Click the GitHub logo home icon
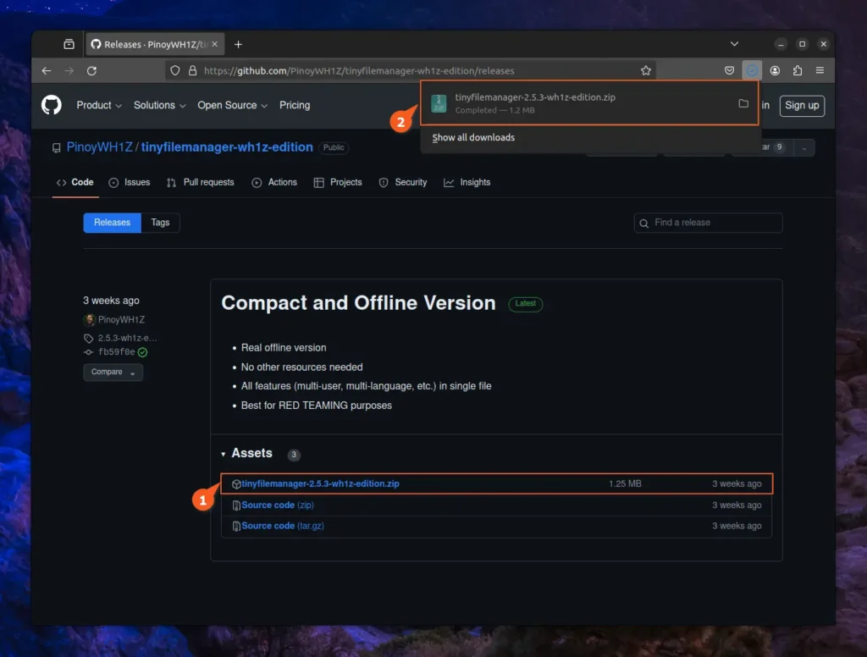This screenshot has height=657, width=867. pos(52,105)
